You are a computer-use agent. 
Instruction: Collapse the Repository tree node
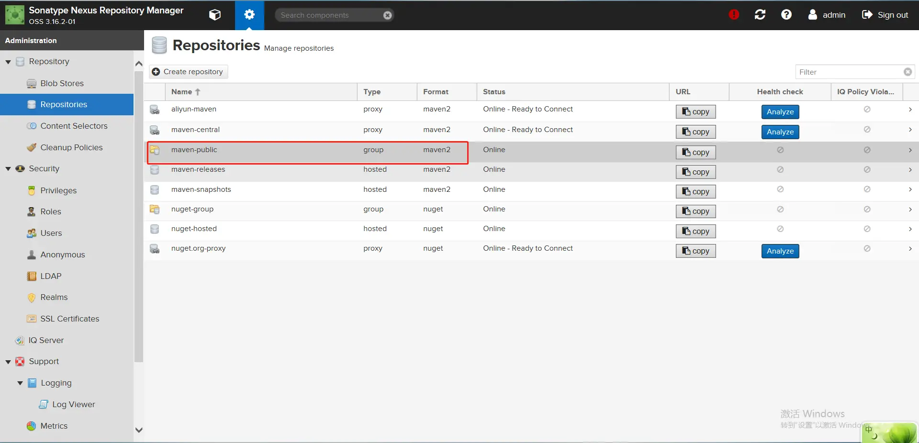[x=8, y=62]
